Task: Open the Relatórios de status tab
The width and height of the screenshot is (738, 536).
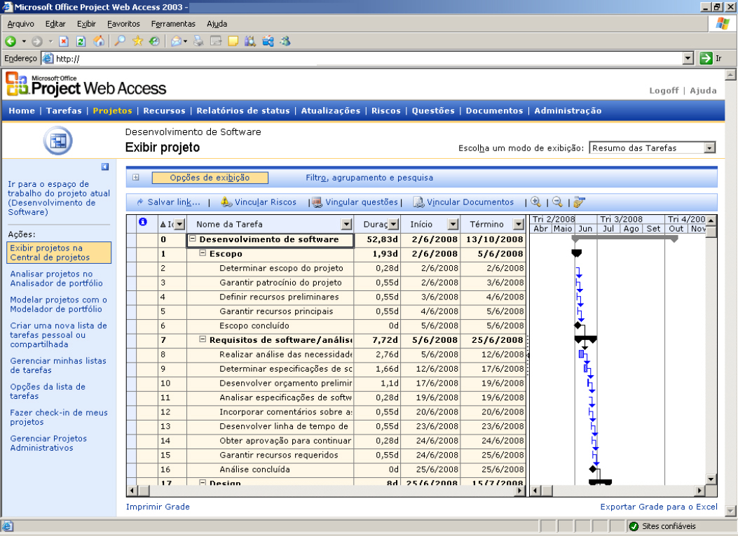Action: tap(243, 111)
